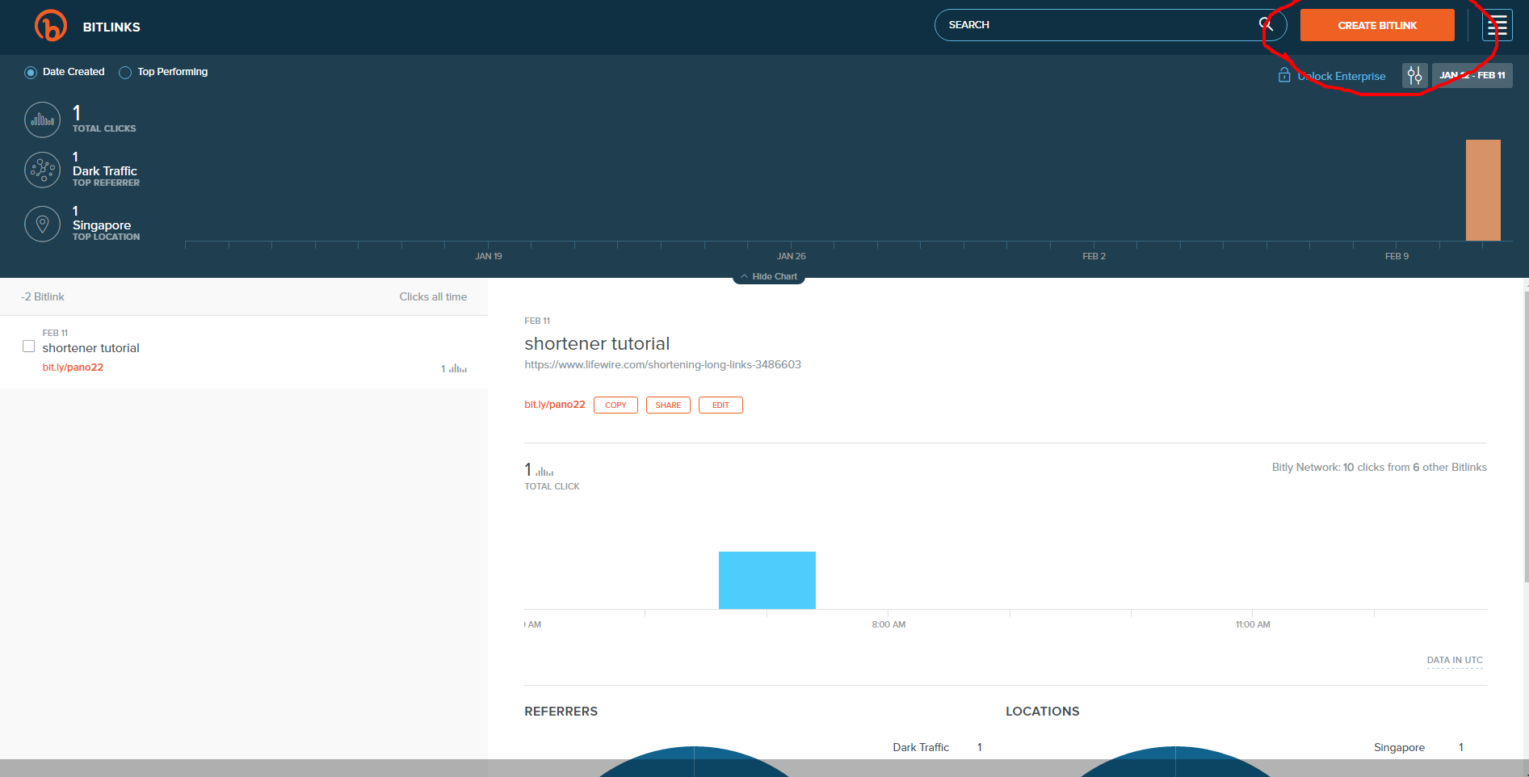1529x777 pixels.
Task: Check the shortener tutorial checkbox
Action: coord(28,346)
